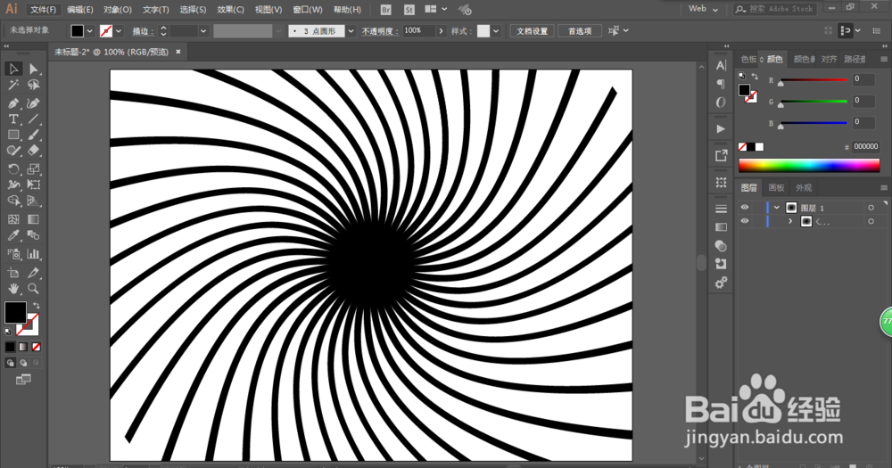892x468 pixels.
Task: Click target circle of 图层 1
Action: (x=871, y=208)
